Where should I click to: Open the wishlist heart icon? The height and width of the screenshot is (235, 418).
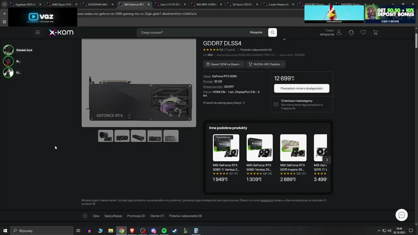363,32
